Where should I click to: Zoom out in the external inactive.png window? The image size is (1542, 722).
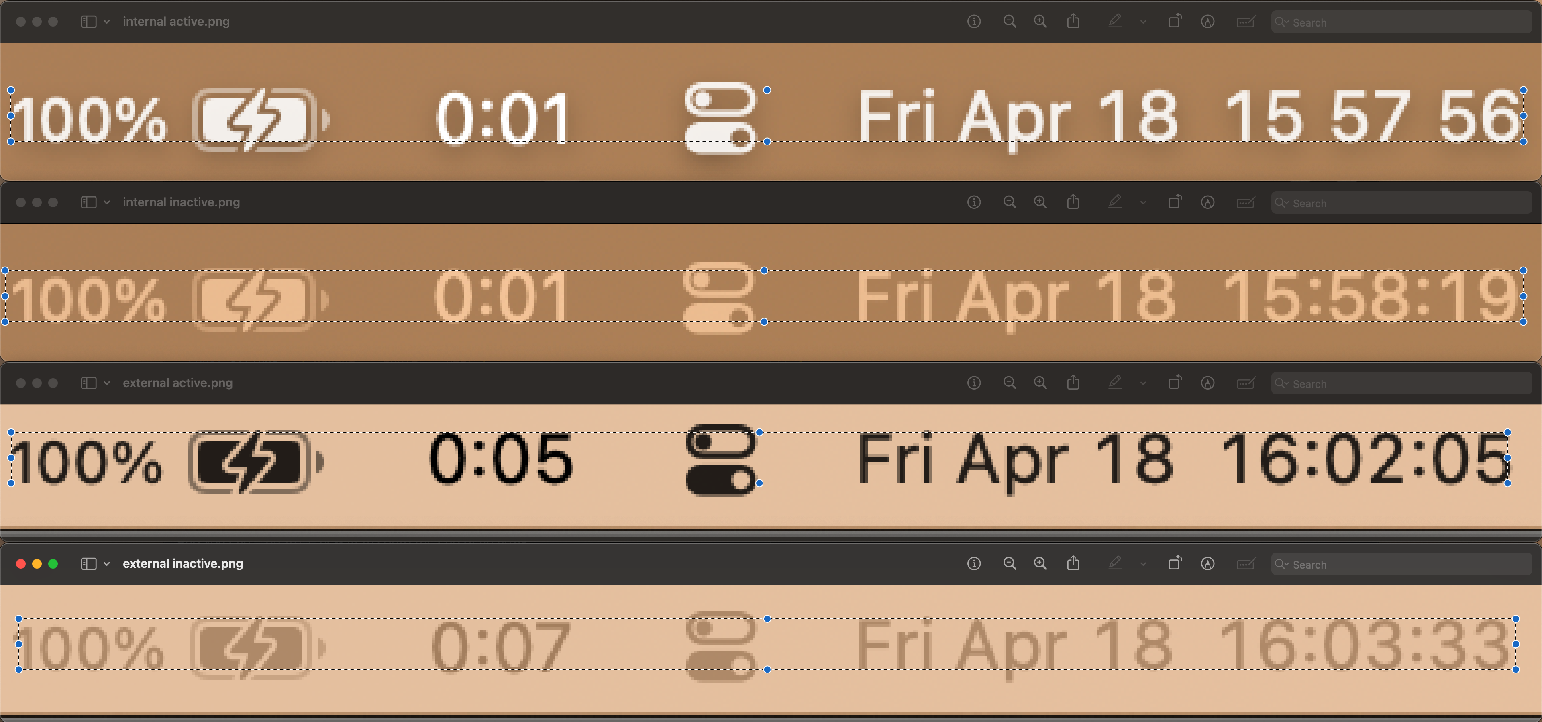click(1009, 563)
